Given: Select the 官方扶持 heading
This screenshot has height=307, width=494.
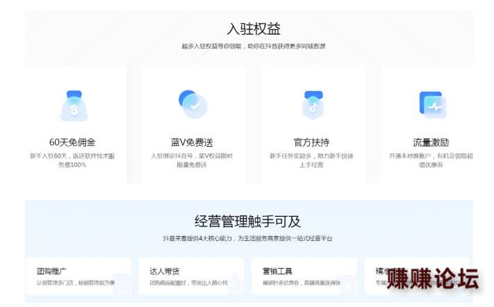Looking at the screenshot, I should tap(311, 142).
